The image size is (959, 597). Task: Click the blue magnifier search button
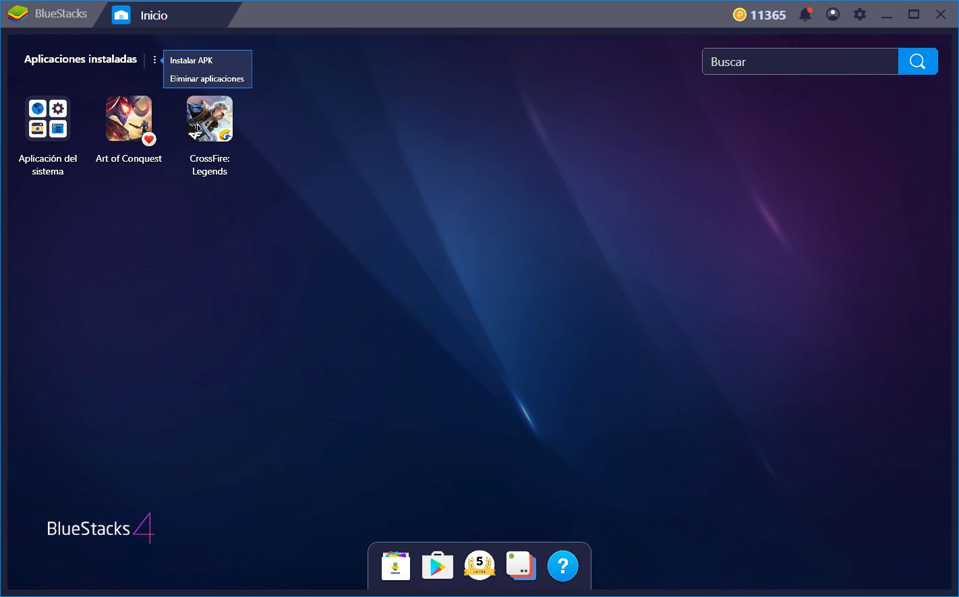[x=918, y=61]
